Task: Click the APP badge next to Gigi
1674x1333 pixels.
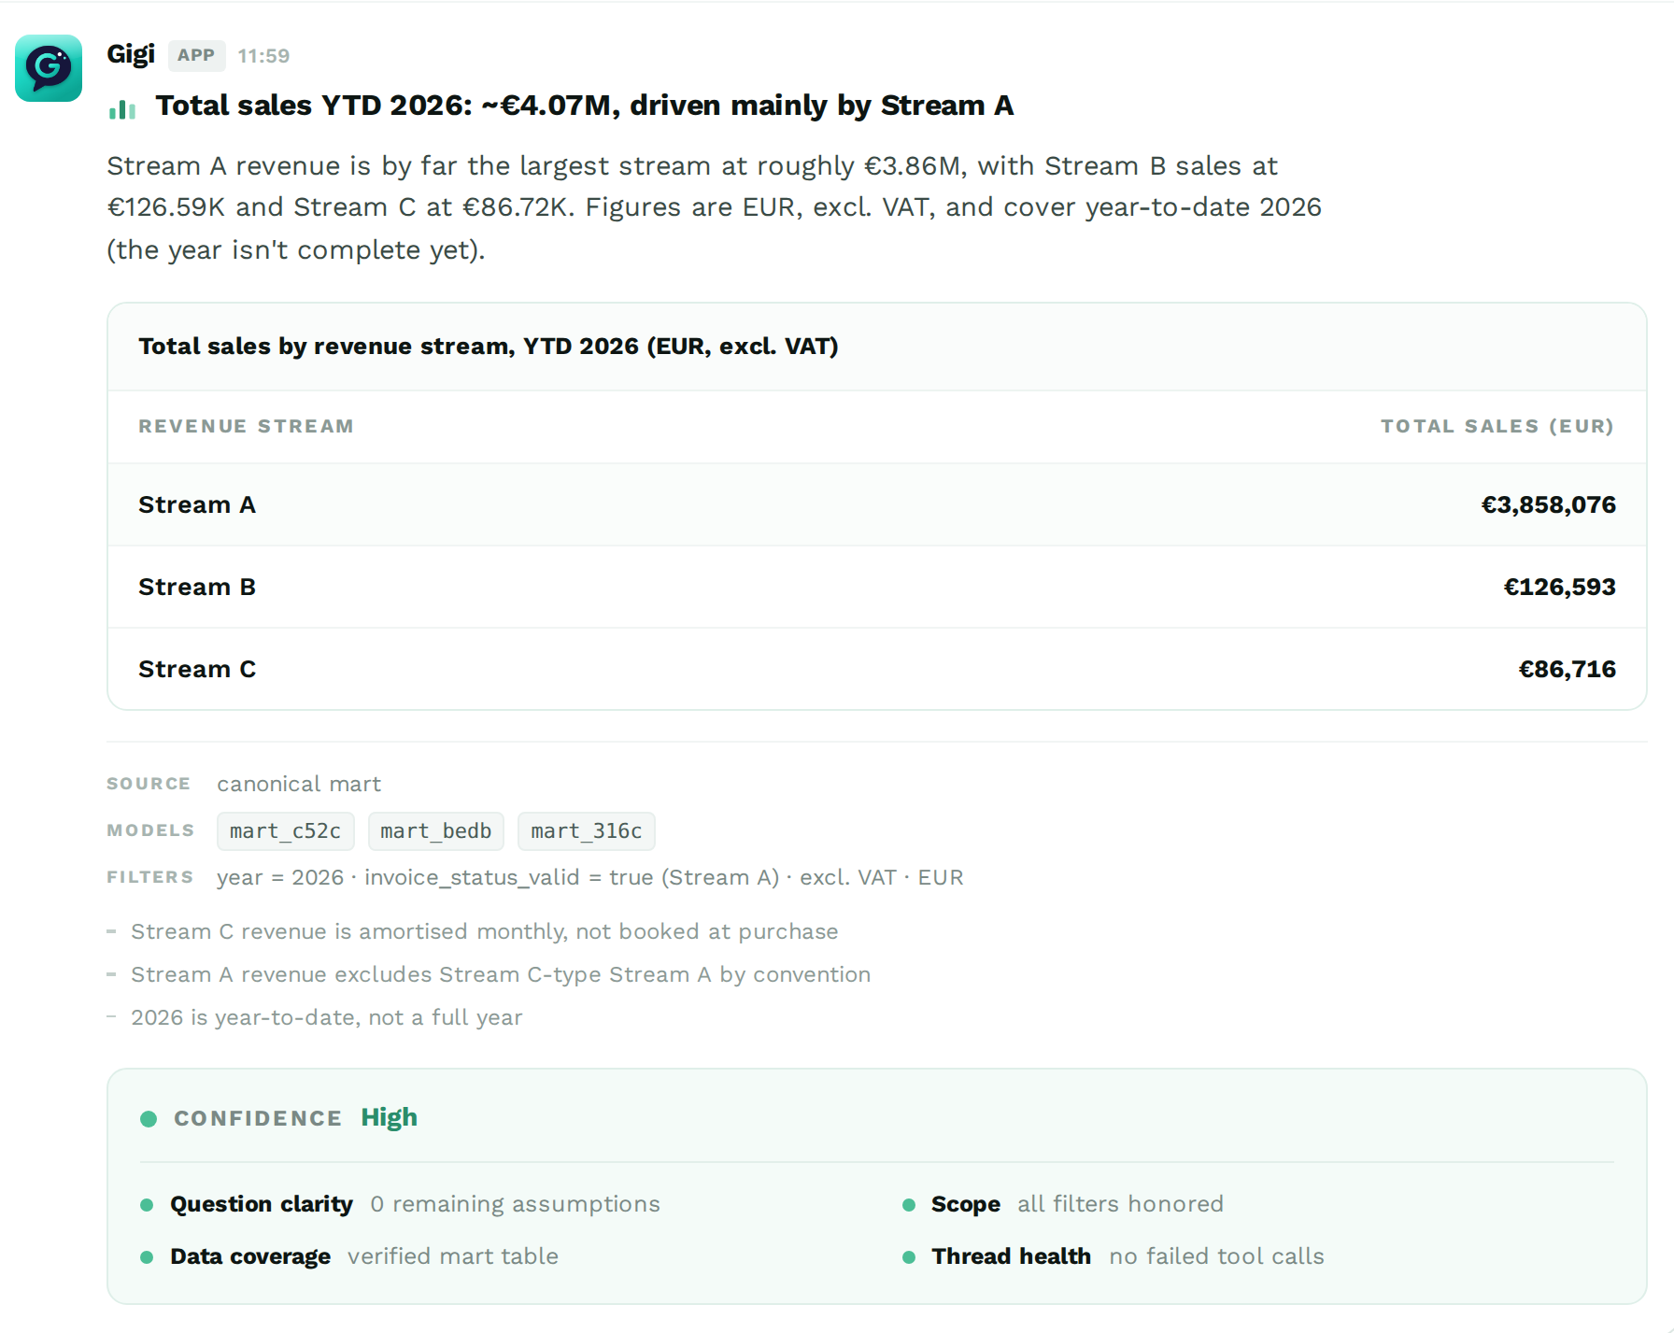Action: [196, 55]
